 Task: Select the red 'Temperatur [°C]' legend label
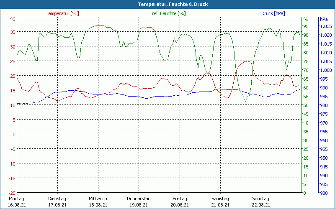point(62,13)
